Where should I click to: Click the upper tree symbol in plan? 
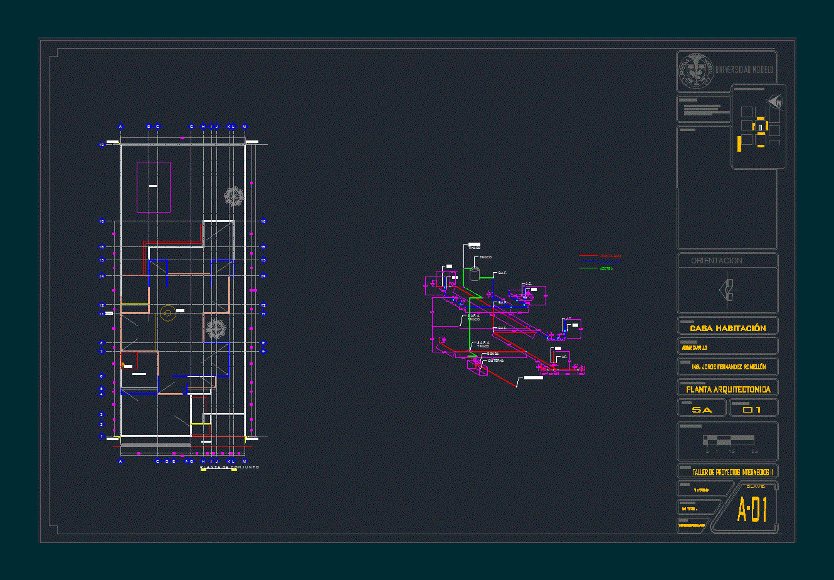pos(234,196)
